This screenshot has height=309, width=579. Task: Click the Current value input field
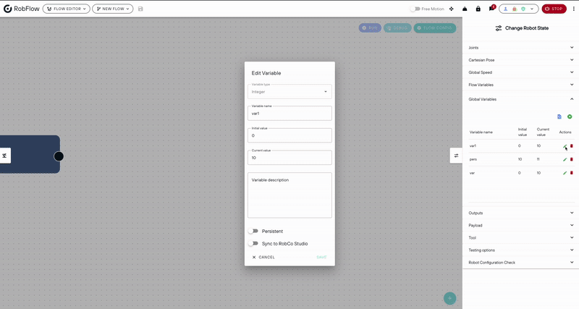point(289,158)
